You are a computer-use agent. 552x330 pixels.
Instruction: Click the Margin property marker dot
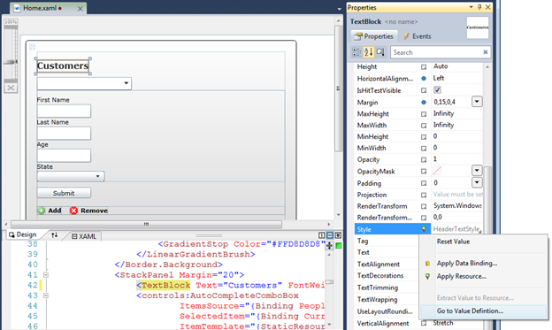point(424,102)
